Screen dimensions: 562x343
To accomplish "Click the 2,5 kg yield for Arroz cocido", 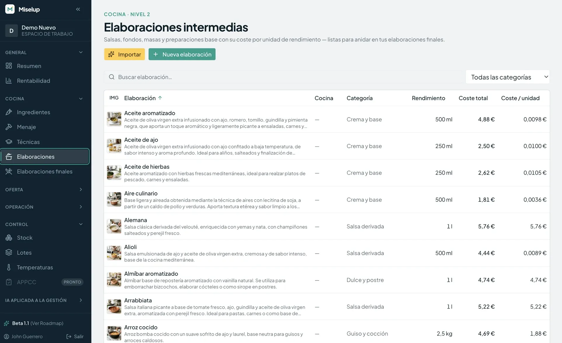I will pos(444,334).
